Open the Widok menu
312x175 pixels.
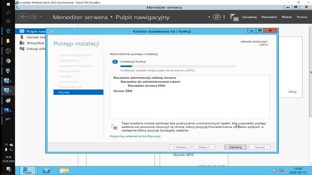(287, 17)
